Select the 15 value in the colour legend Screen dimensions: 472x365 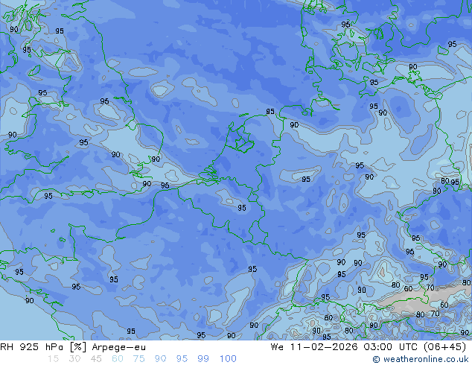[53, 359]
